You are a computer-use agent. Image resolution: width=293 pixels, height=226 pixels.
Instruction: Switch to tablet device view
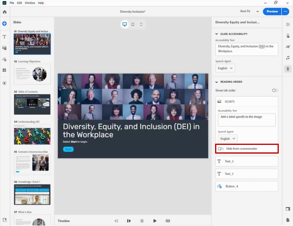(x=133, y=24)
